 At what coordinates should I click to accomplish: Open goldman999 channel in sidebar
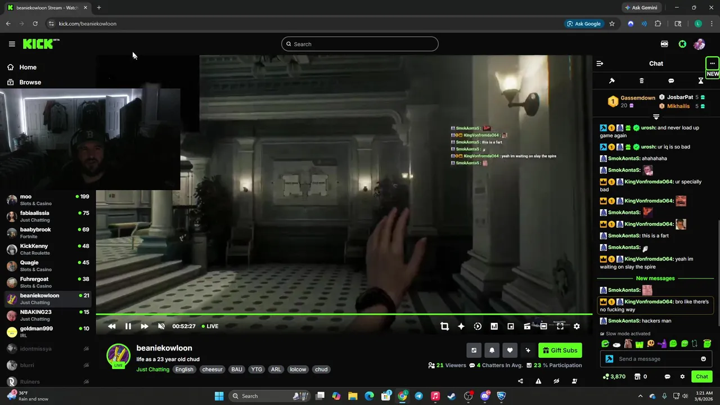tap(48, 331)
